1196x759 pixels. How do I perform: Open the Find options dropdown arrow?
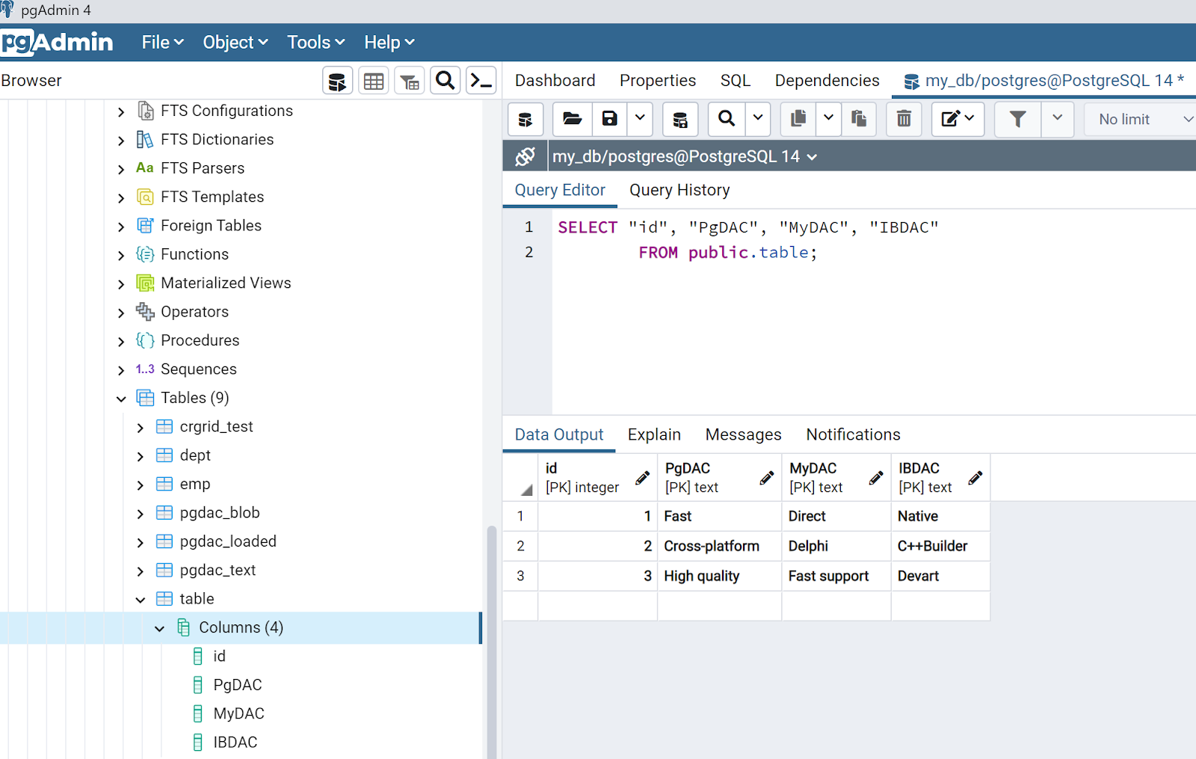758,120
